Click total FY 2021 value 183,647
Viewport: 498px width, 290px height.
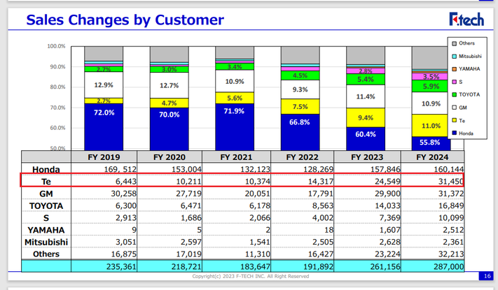point(255,266)
